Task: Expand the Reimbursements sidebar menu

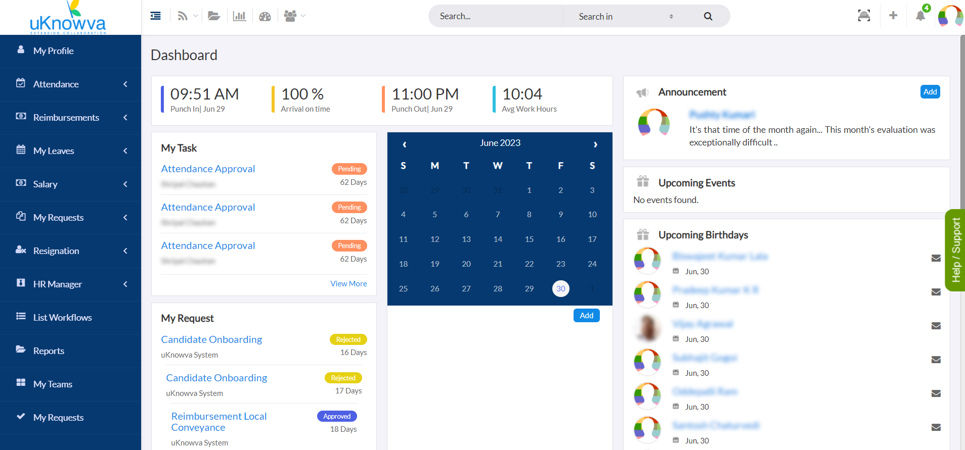Action: (70, 118)
